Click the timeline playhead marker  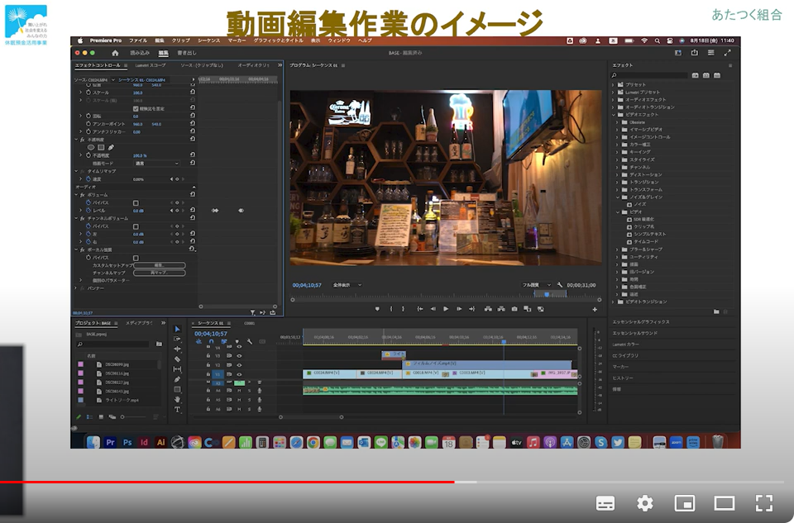click(x=504, y=342)
